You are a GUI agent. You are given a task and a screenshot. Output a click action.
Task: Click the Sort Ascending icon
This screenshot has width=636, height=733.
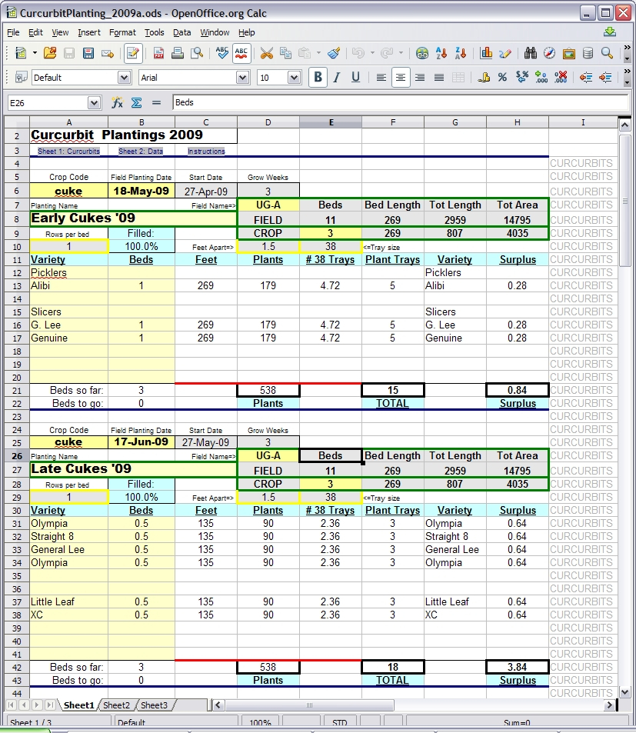(x=441, y=53)
